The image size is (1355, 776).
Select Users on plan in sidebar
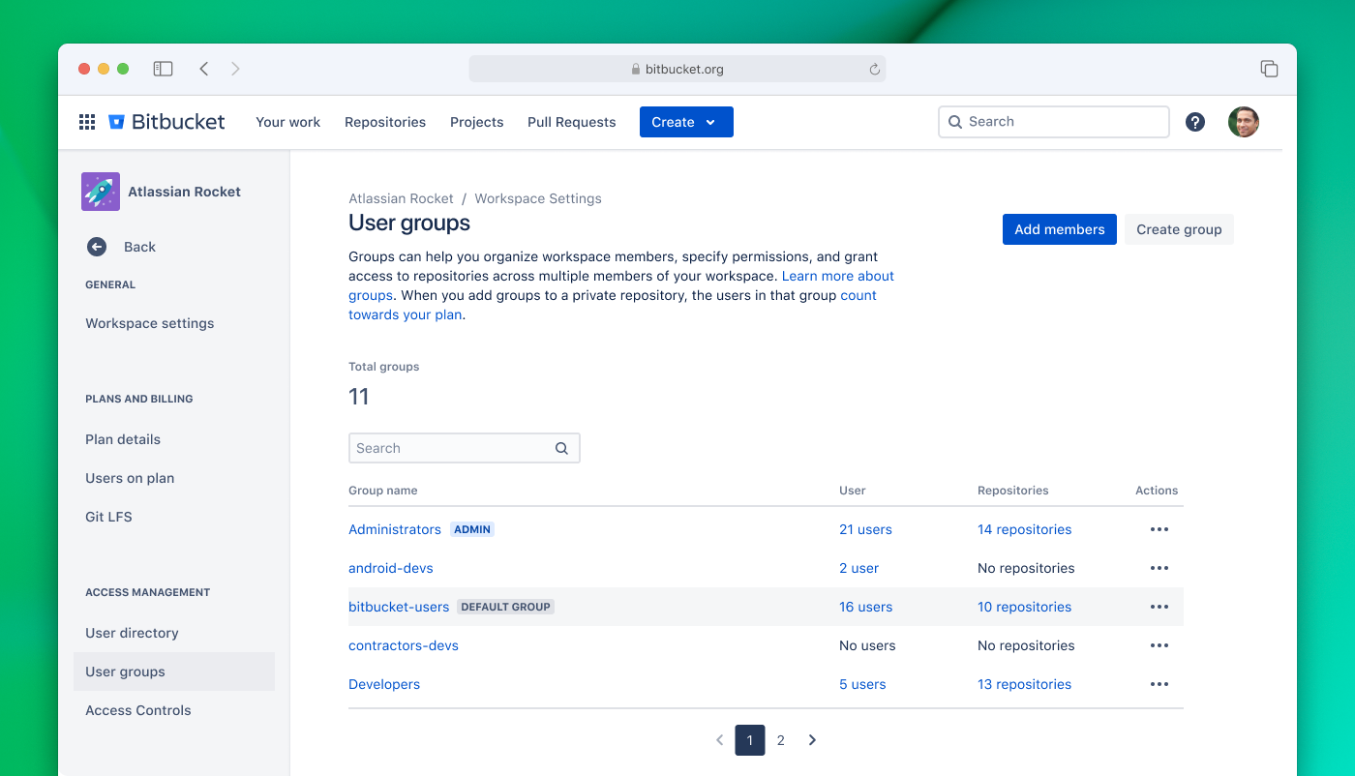(x=130, y=478)
